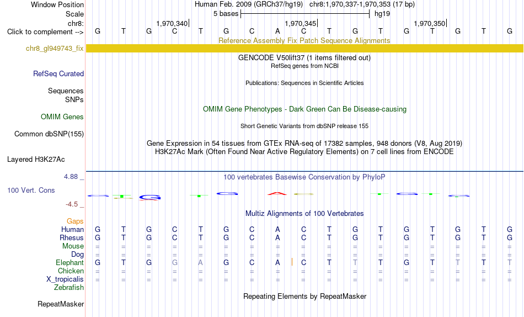Image resolution: width=524 pixels, height=317 pixels.
Task: Click the Gaps row label
Action: 75,221
